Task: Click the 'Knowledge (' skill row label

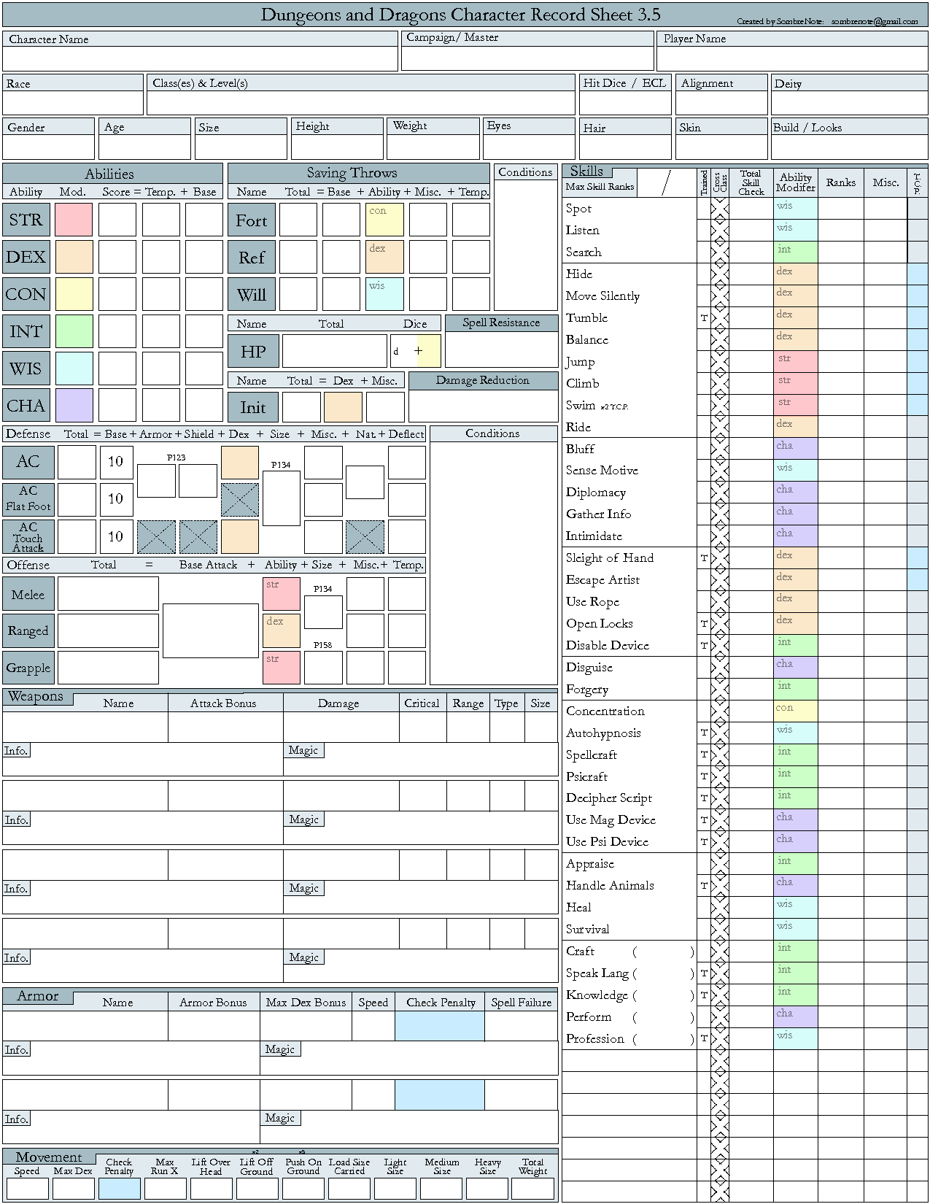Action: (x=601, y=995)
